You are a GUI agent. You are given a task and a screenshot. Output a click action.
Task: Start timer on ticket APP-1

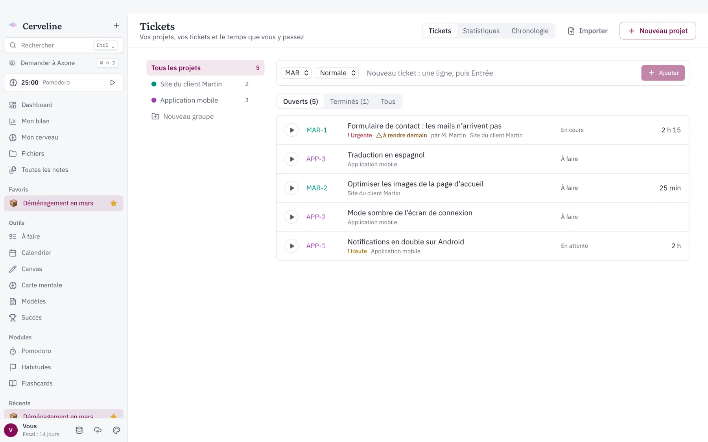point(291,246)
